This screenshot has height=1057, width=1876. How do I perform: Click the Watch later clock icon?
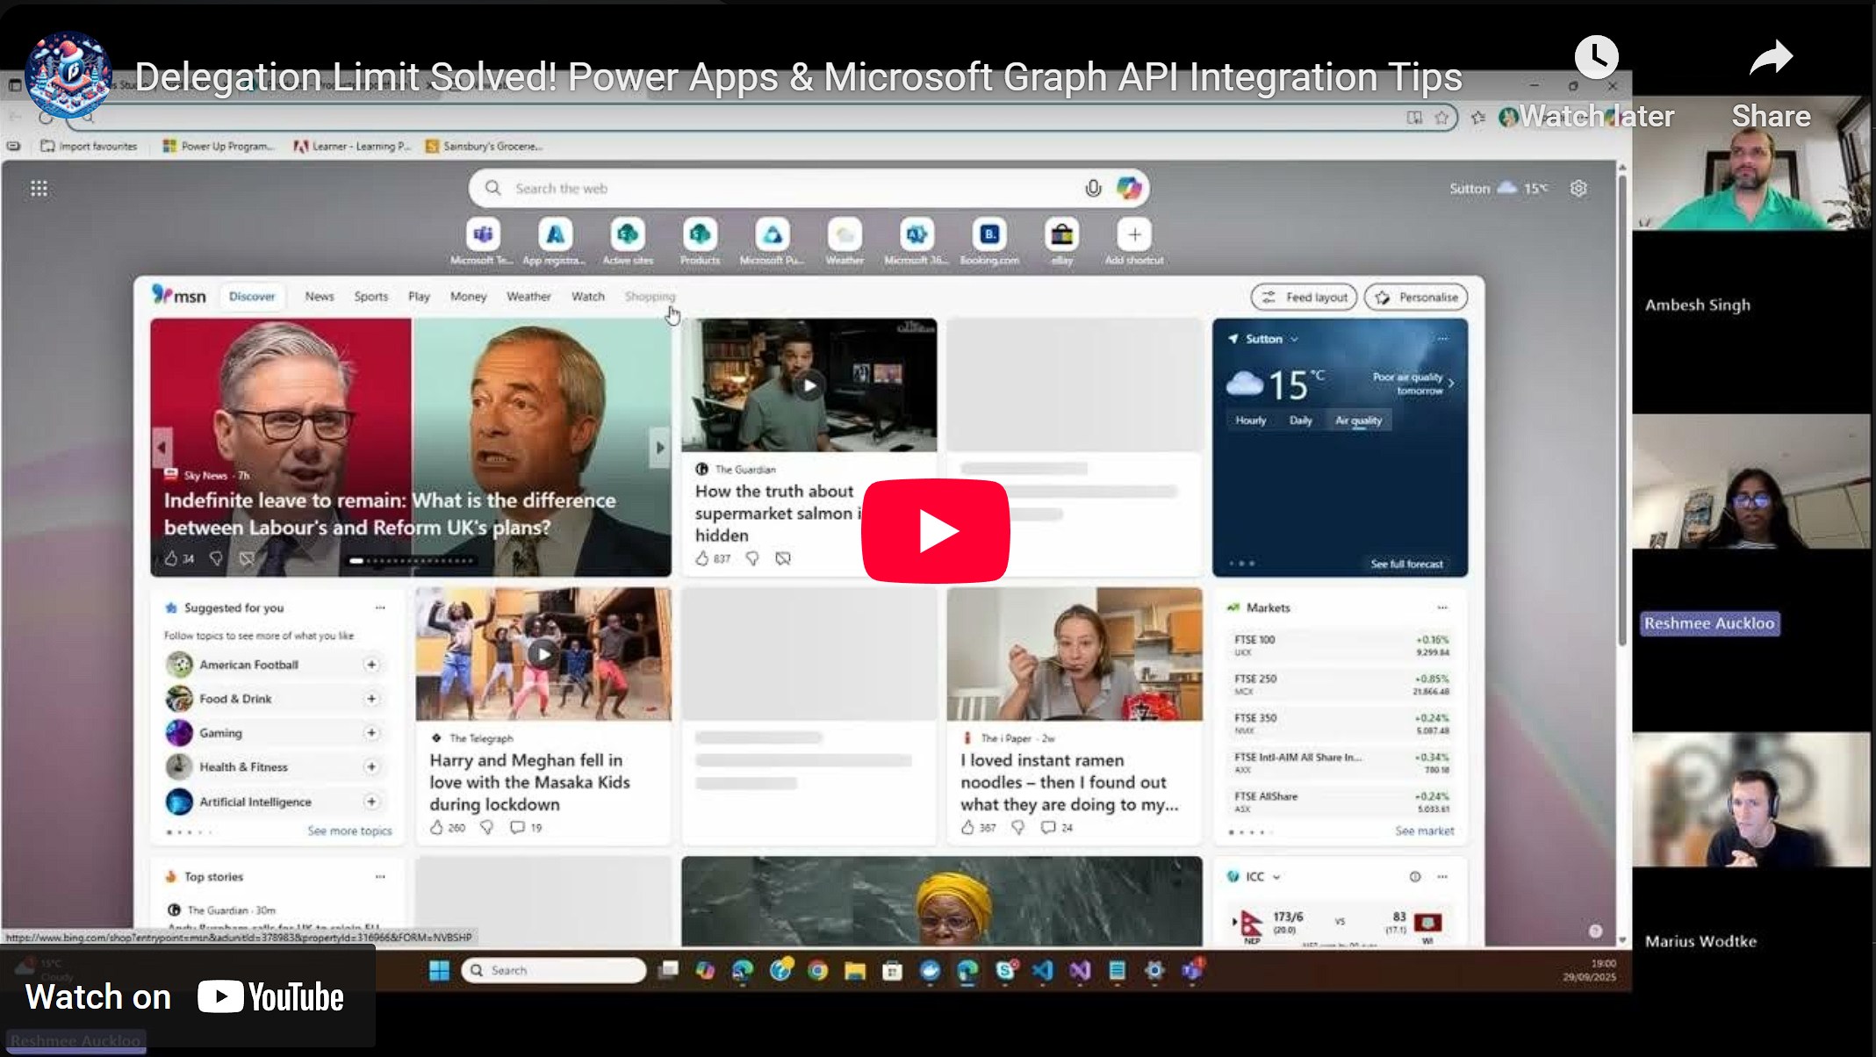click(x=1595, y=58)
